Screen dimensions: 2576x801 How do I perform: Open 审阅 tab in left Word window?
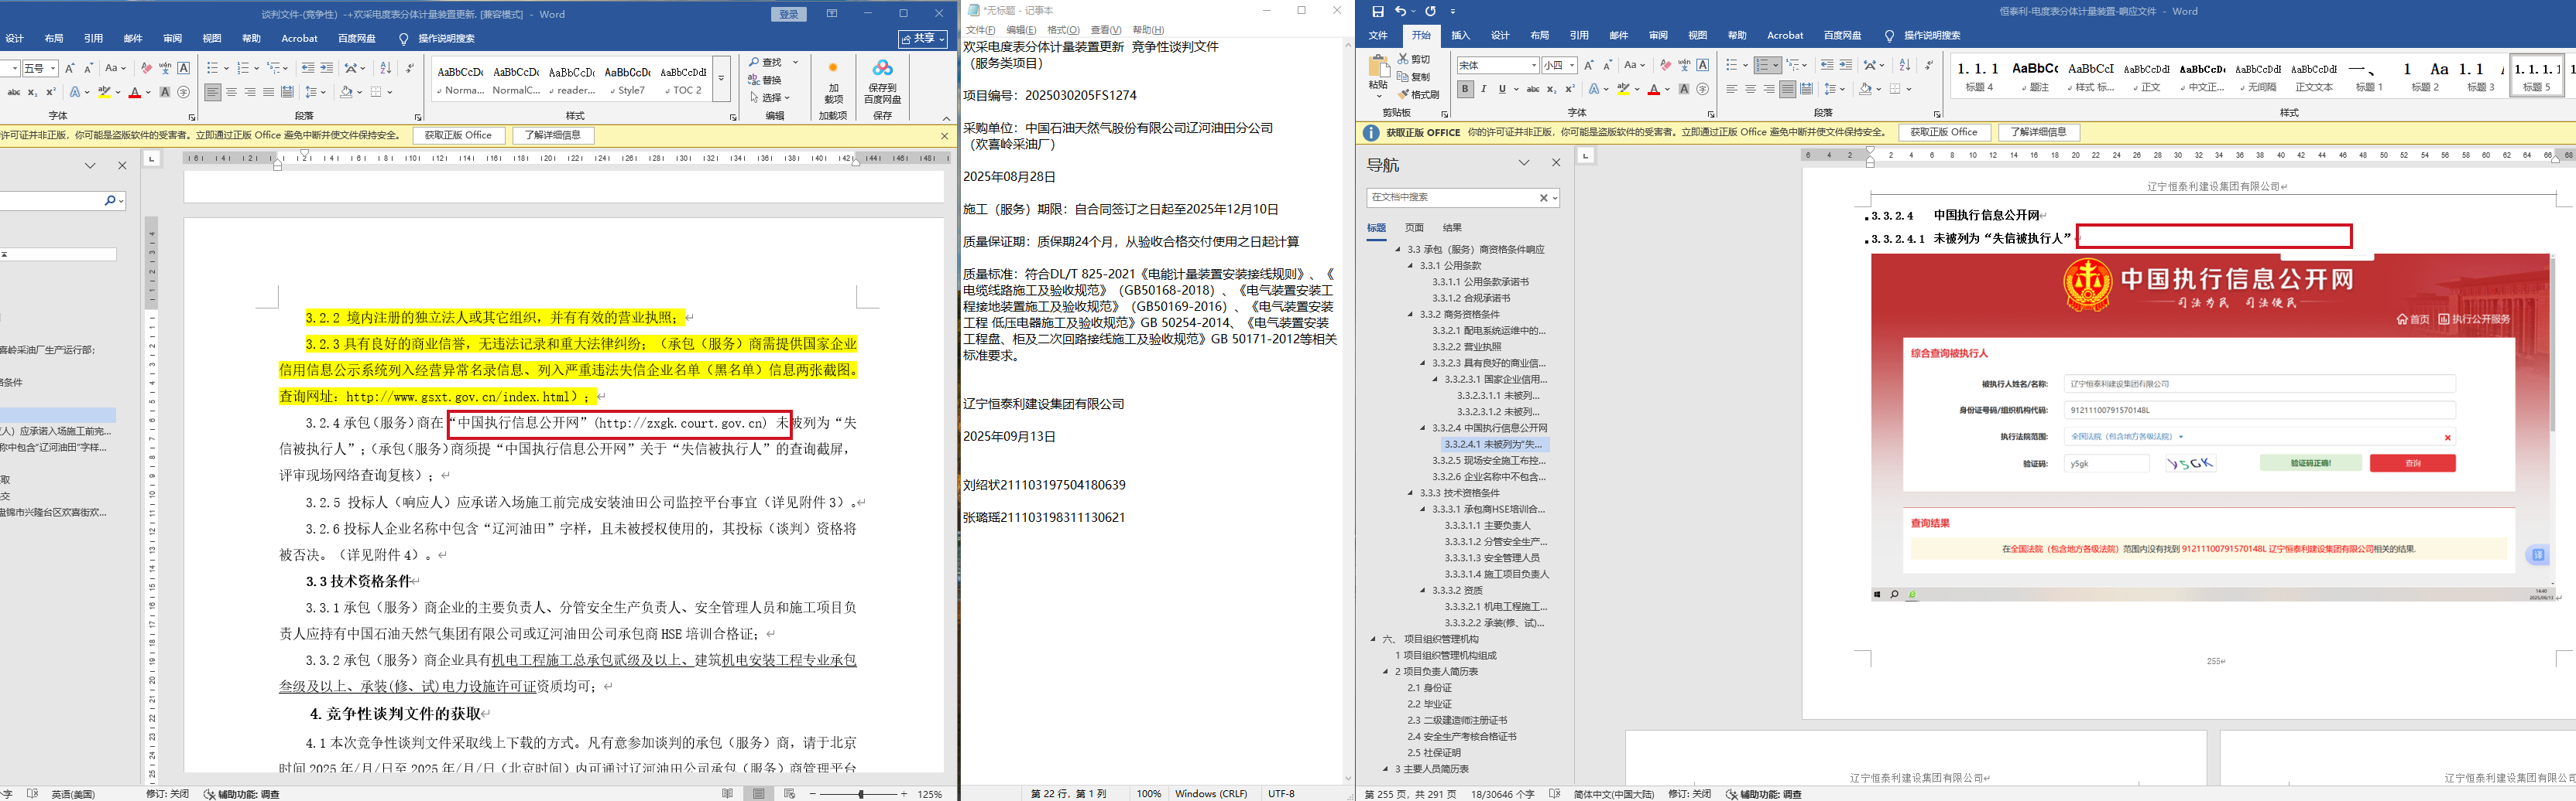click(x=173, y=39)
